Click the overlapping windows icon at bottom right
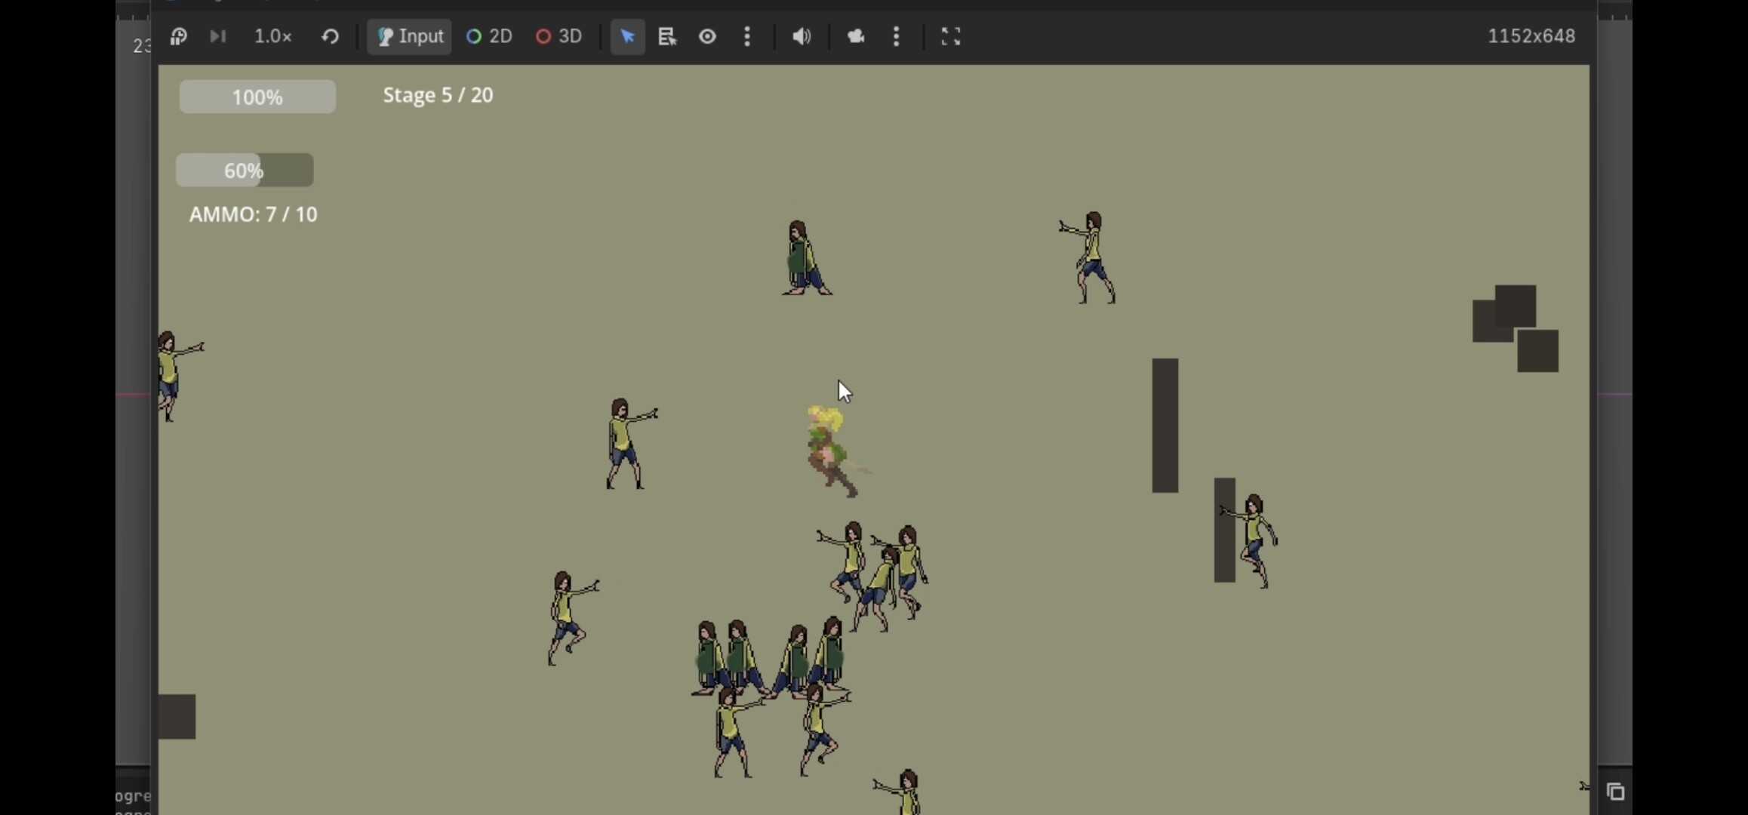This screenshot has height=815, width=1748. (x=1615, y=792)
